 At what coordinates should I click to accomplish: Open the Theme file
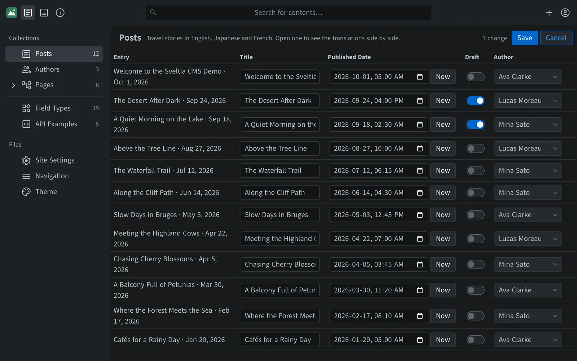click(54, 192)
